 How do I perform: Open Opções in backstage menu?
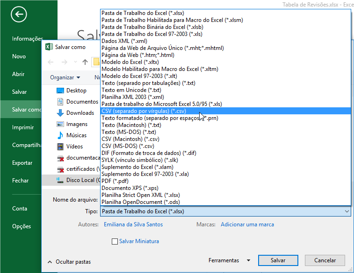22,226
